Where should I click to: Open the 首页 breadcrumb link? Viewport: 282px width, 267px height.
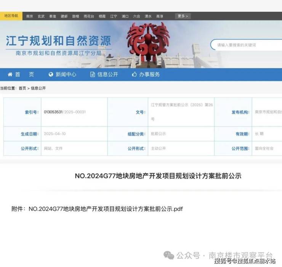pos(22,88)
